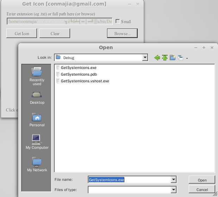Click the resize grip of the Open dialog
This screenshot has width=218, height=197.
click(215, 194)
